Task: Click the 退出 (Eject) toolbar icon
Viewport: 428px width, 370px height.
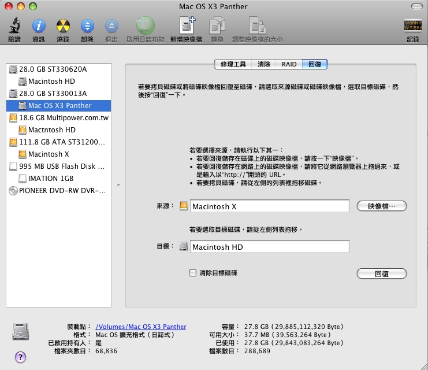Action: pyautogui.click(x=111, y=26)
